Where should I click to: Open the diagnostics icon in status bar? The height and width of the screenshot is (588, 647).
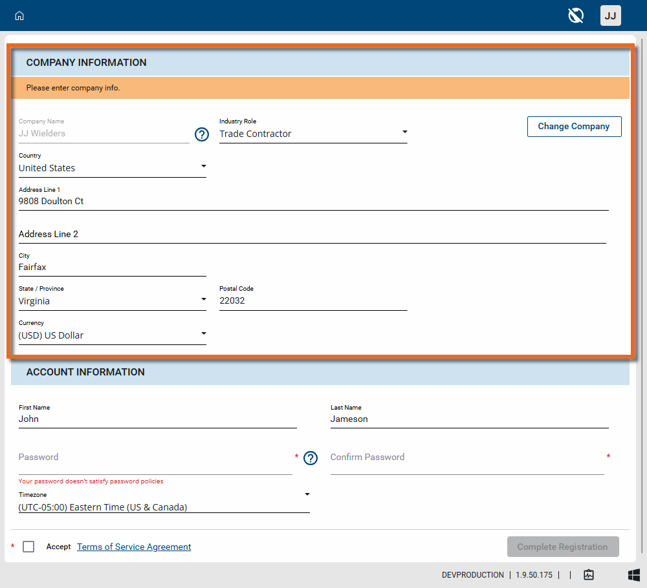[589, 574]
